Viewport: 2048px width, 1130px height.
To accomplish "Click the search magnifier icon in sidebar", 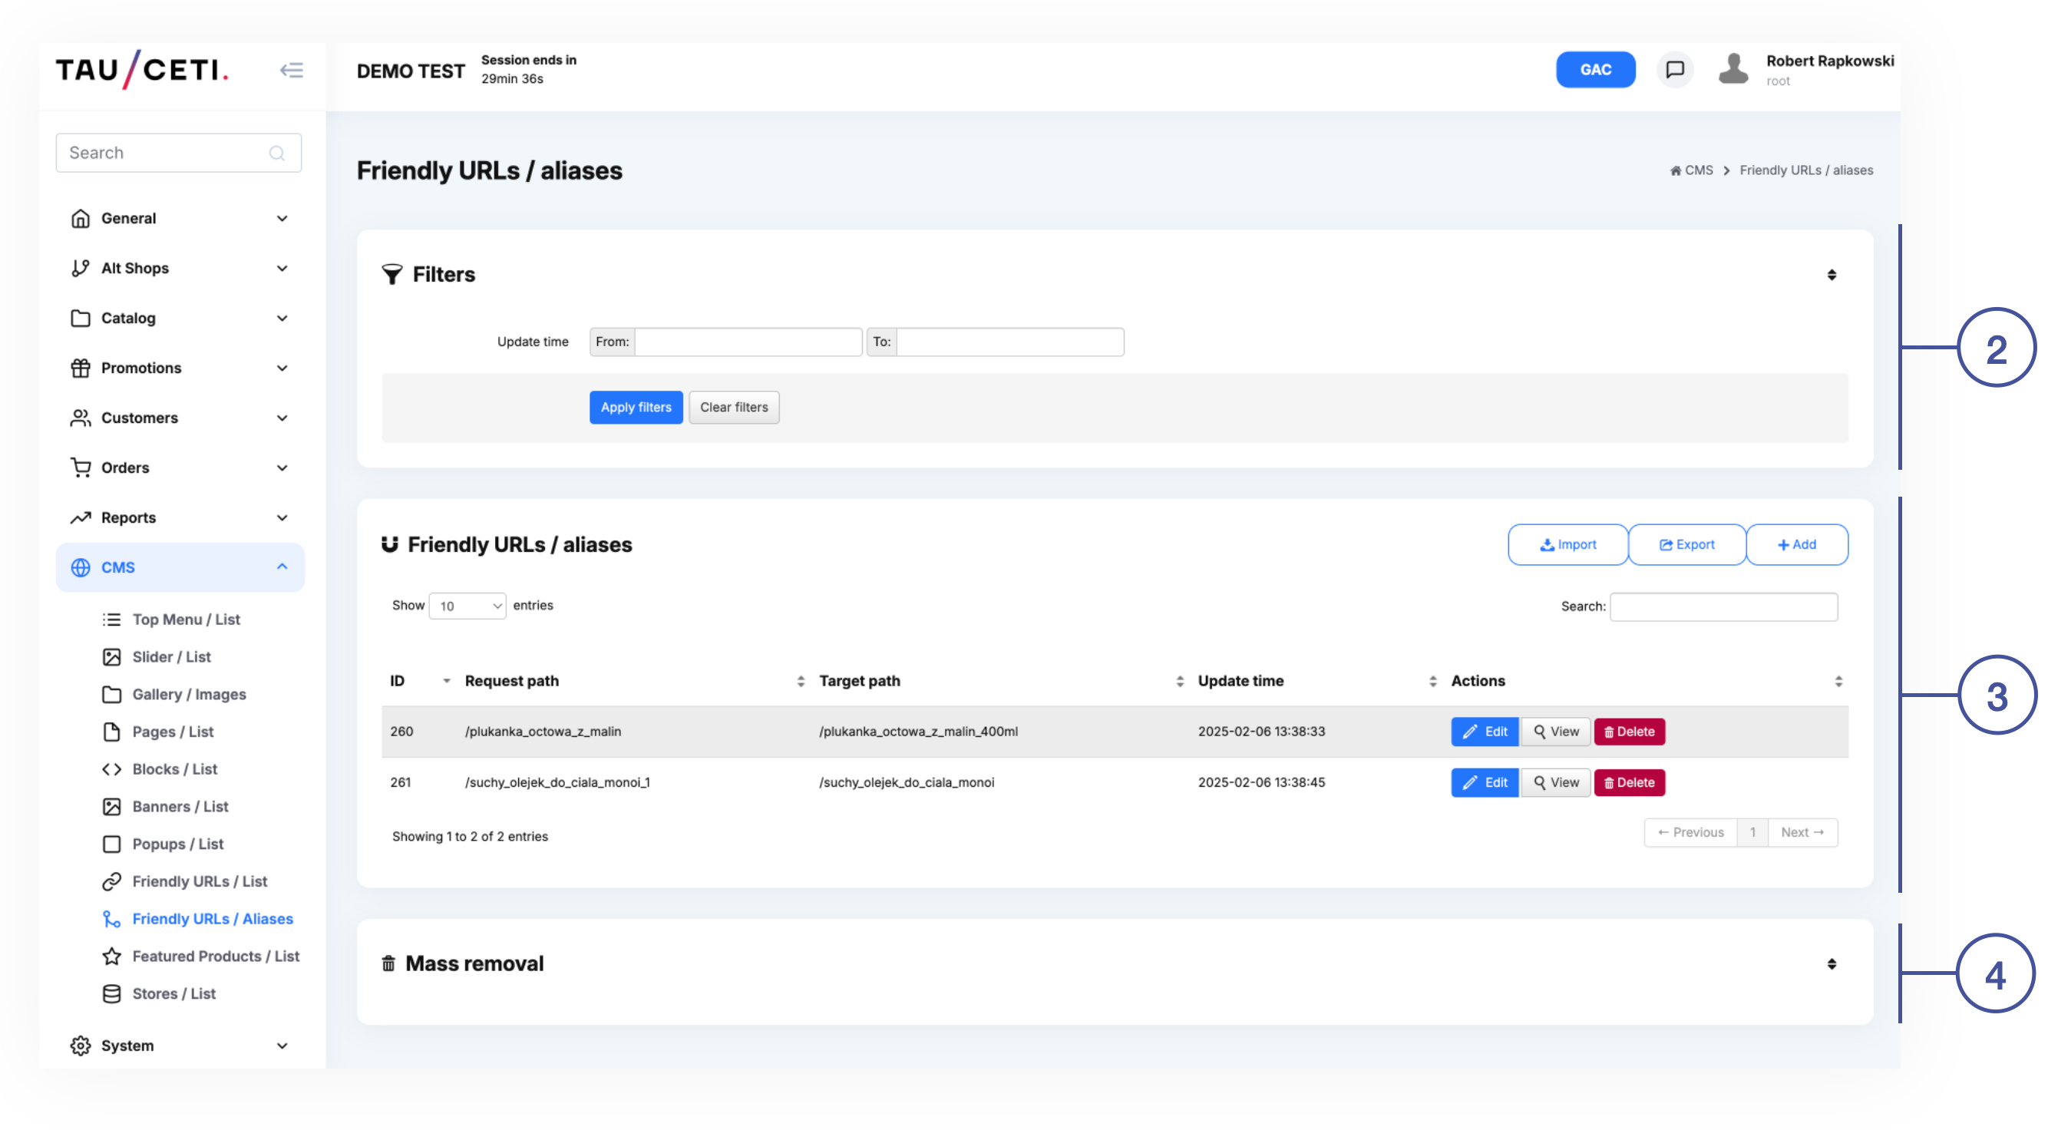I will coord(276,154).
